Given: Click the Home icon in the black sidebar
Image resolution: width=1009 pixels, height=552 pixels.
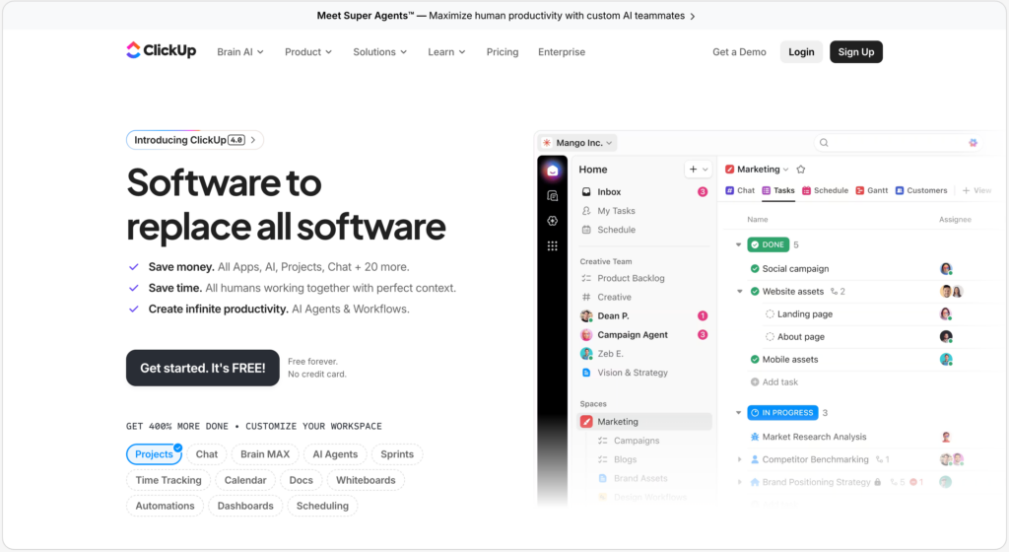Looking at the screenshot, I should pos(553,171).
